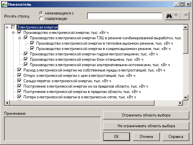The height and width of the screenshot is (145, 193).
Task: Select the "начинающуюся с" radio button
Action: coord(41,13)
